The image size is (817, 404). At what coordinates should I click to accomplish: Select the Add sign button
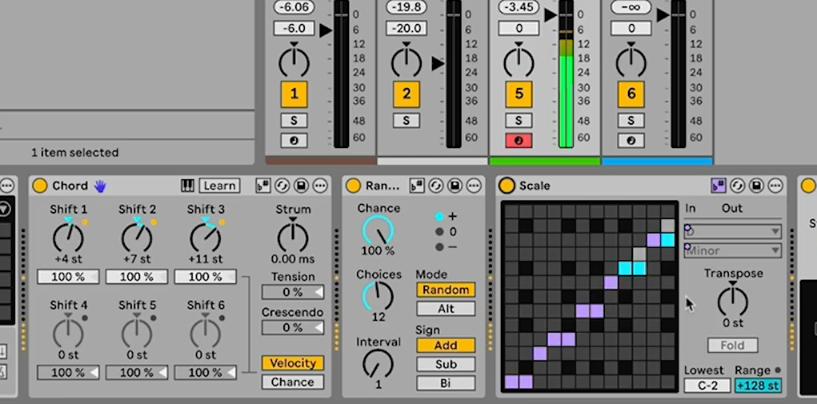pos(446,346)
